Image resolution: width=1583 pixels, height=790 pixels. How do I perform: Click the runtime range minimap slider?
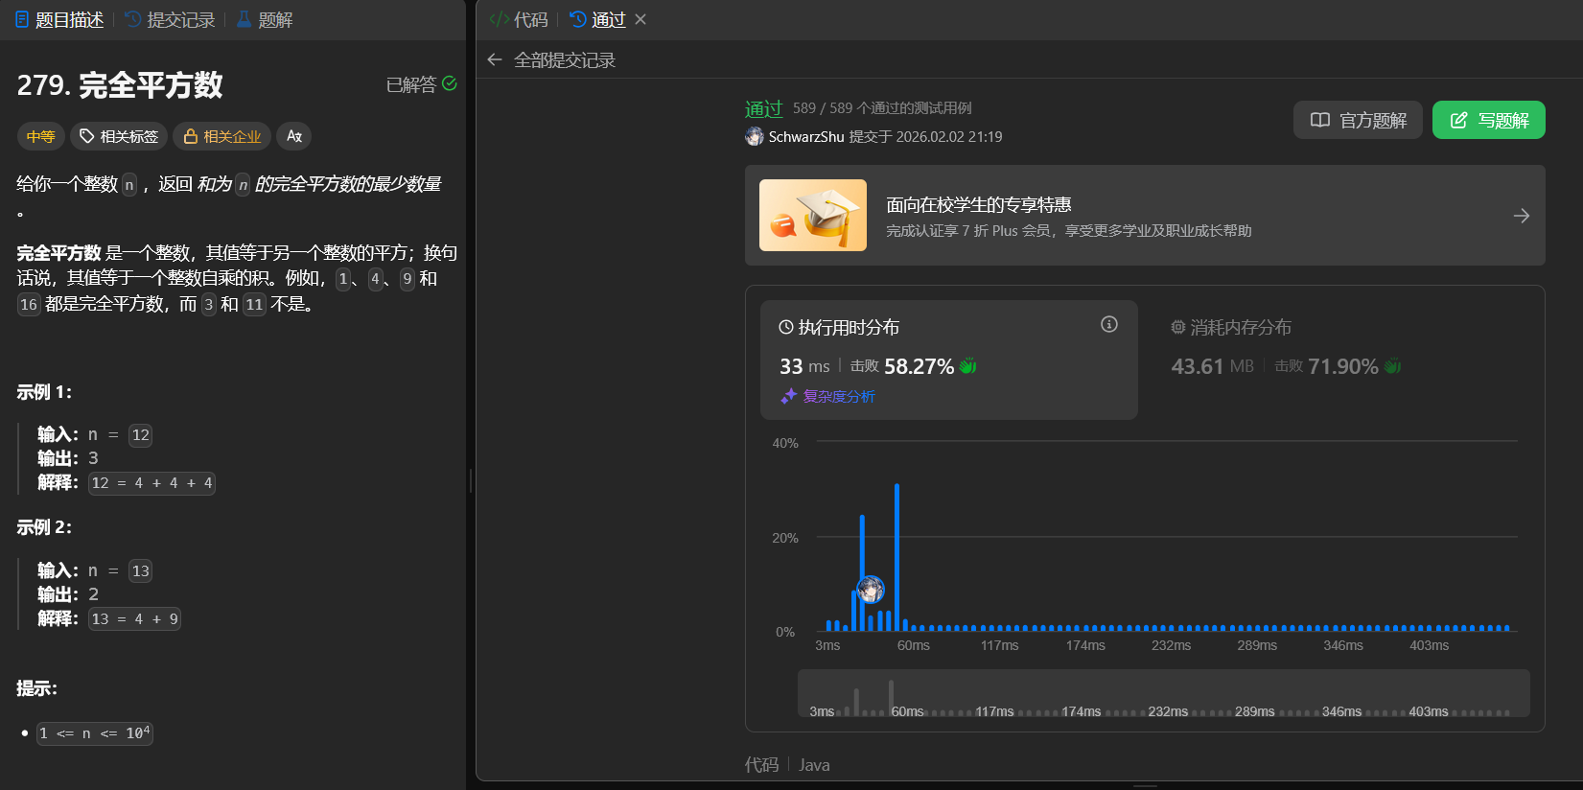point(1163,693)
